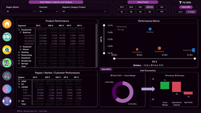The image size is (201, 113).
Task: Expand the Desktop segment row
Action: click(19, 52)
